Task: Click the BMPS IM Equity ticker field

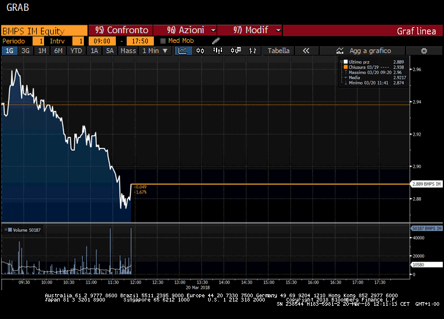Action: 45,31
